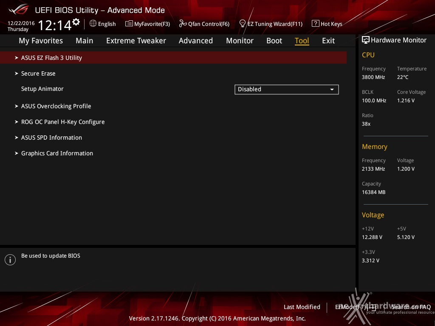Viewport: 435px width, 326px height.
Task: Expand ASUS EZ Flash 3 Utility
Action: [173, 58]
